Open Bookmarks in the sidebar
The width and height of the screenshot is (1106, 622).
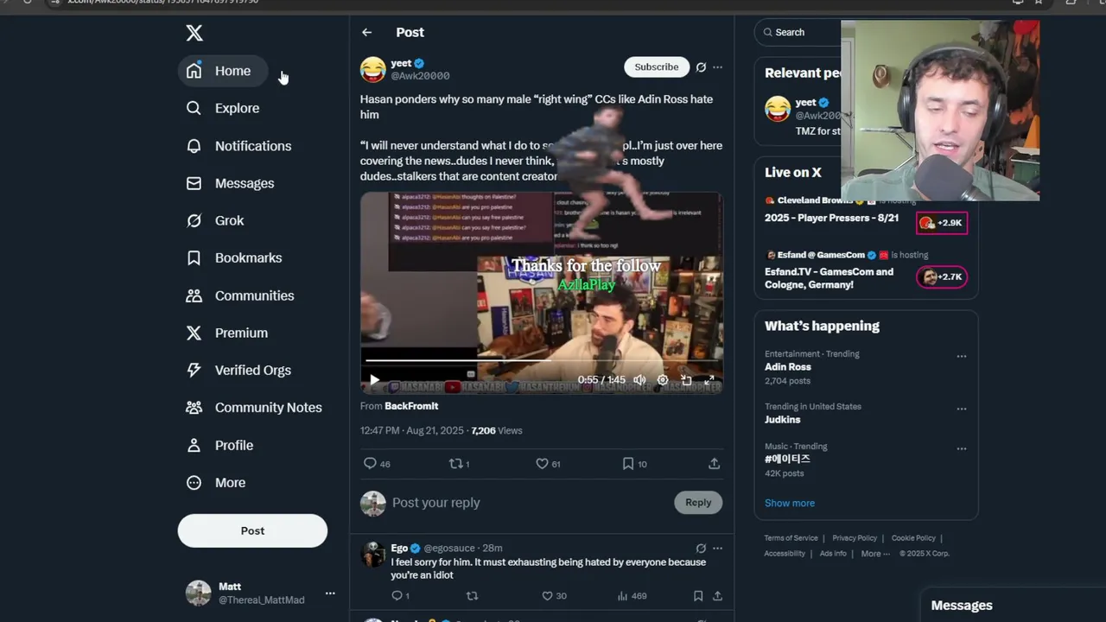coord(234,257)
